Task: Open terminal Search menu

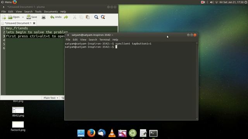Action: (93, 39)
